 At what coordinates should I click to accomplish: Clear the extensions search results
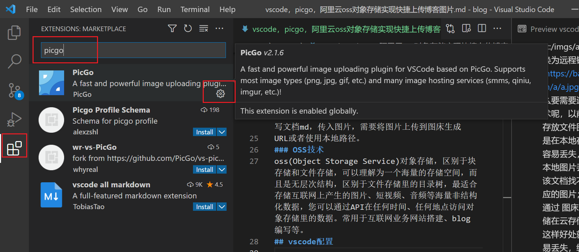coord(204,28)
